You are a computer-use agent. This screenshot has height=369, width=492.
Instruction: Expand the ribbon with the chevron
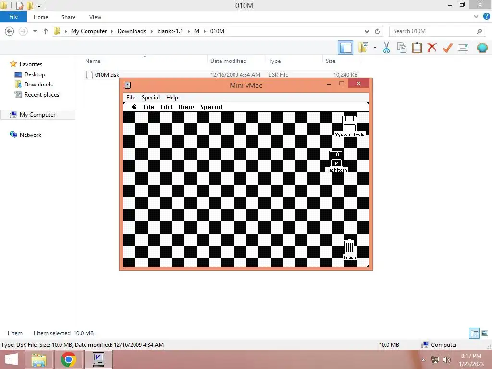(x=476, y=17)
